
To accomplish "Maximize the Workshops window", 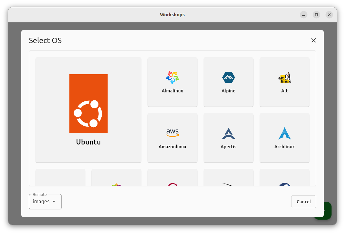I will click(316, 15).
